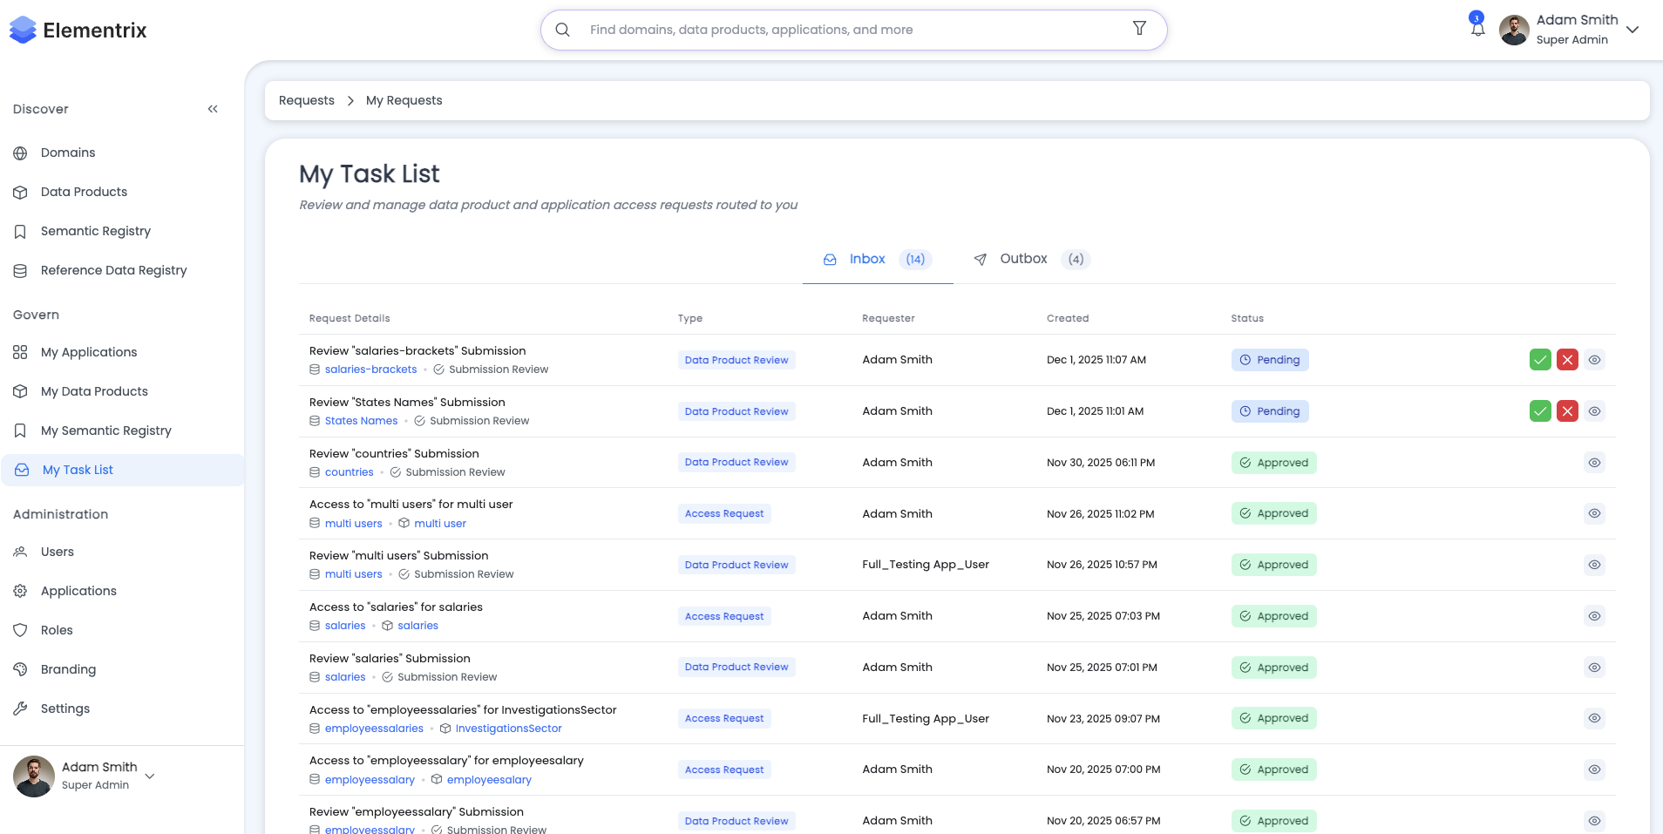Expand the Adam Smith menu in header
The height and width of the screenshot is (834, 1663).
click(1632, 30)
